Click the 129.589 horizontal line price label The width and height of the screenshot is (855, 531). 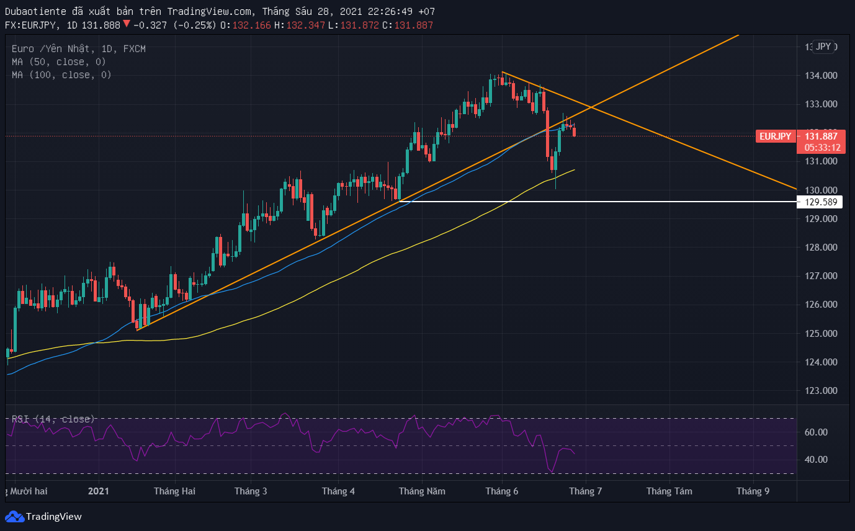coord(821,202)
